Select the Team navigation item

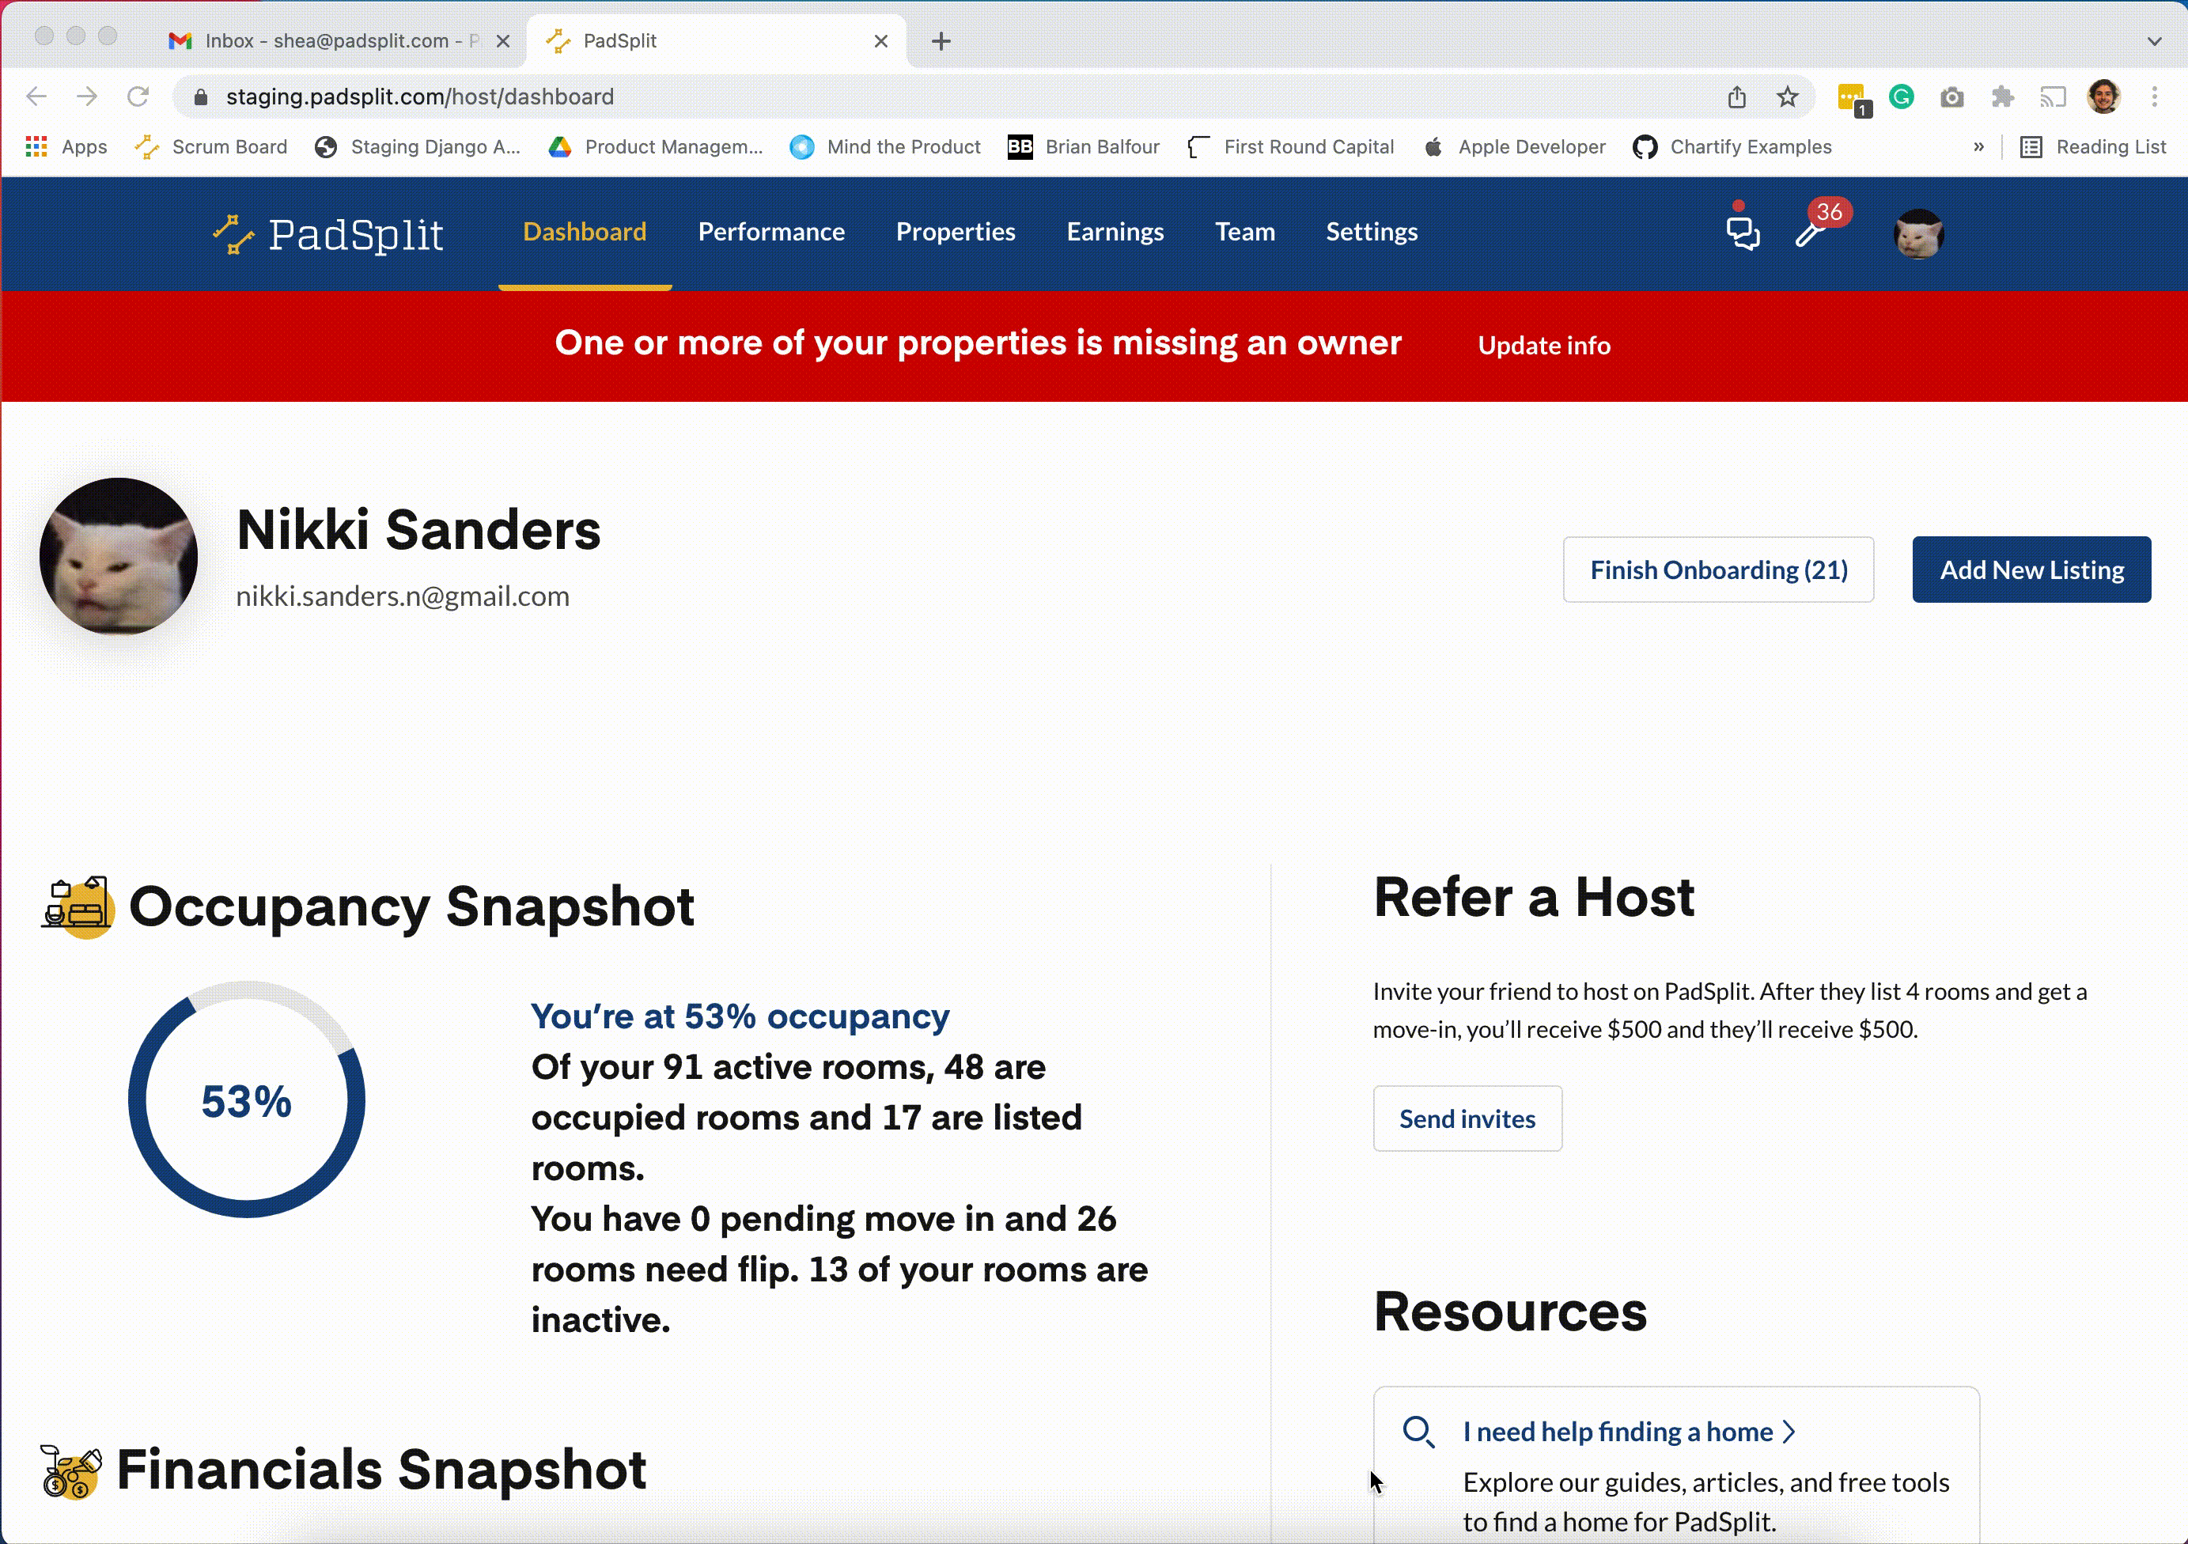[1244, 231]
